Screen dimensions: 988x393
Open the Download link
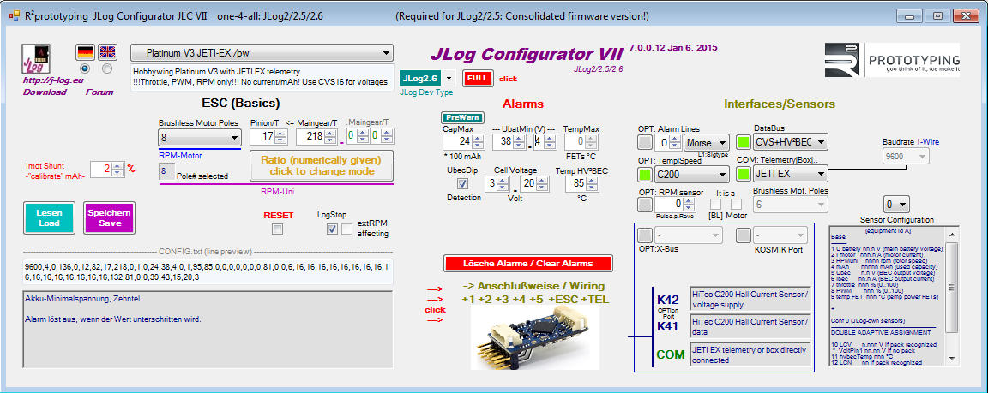pyautogui.click(x=45, y=92)
